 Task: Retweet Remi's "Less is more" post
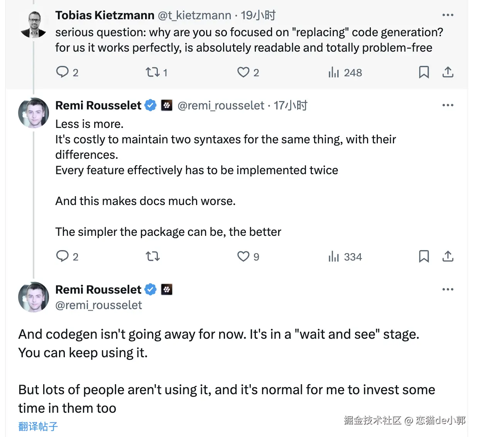152,256
